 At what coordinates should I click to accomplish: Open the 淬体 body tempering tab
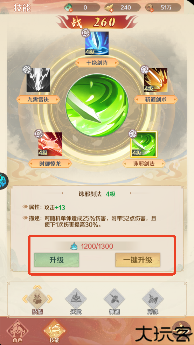[x=153, y=301]
